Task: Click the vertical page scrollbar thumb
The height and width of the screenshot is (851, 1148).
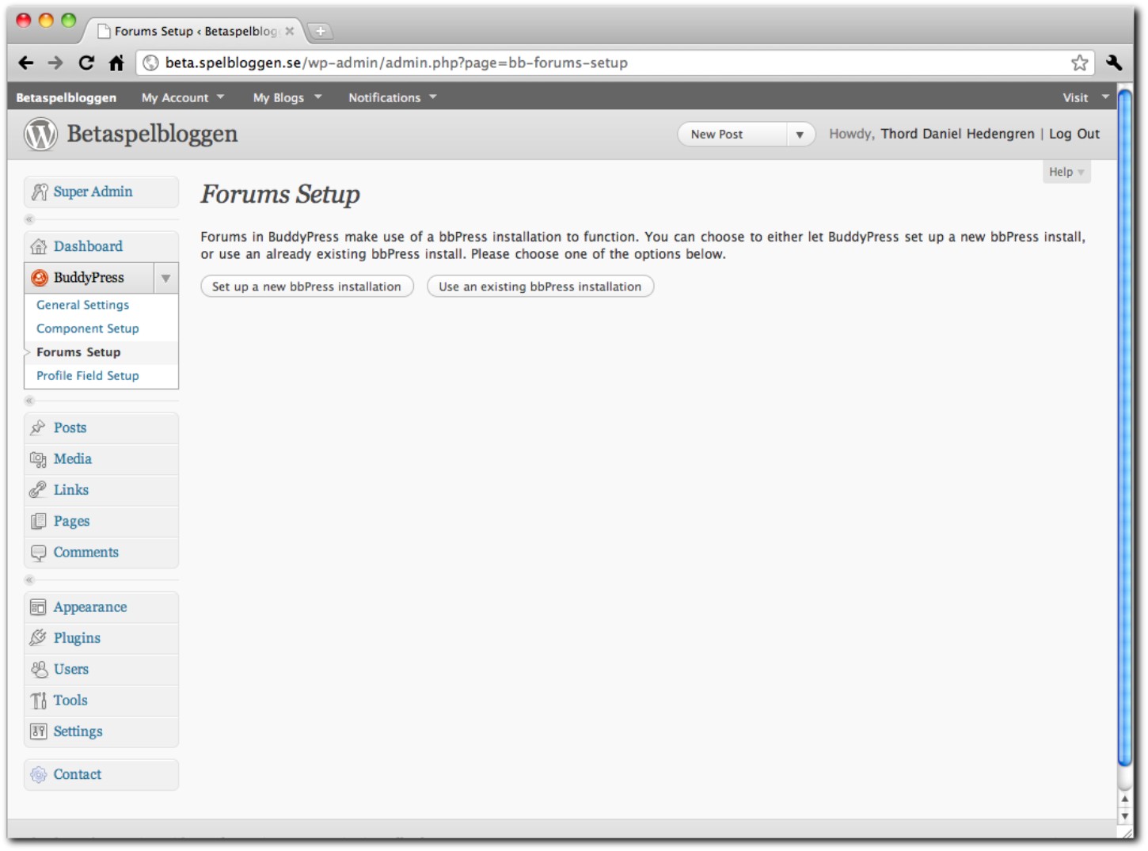Action: [x=1125, y=428]
